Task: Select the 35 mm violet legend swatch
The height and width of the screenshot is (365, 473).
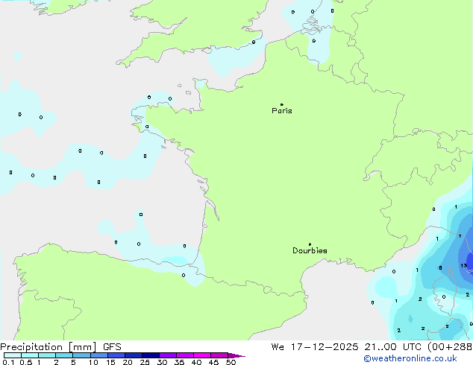Action: (185, 355)
